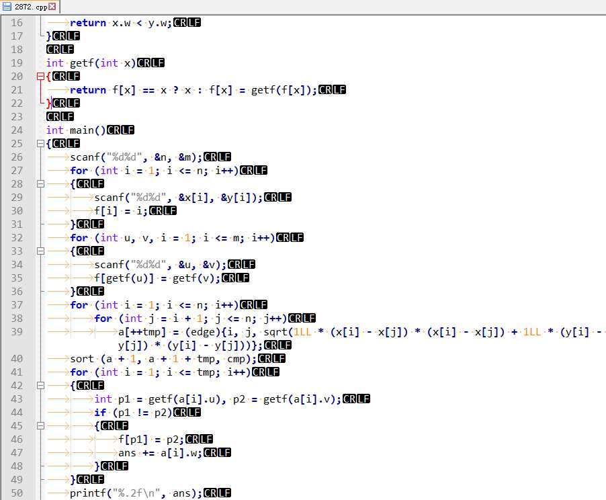
Task: Click line number 16 in the margin
Action: (x=17, y=23)
